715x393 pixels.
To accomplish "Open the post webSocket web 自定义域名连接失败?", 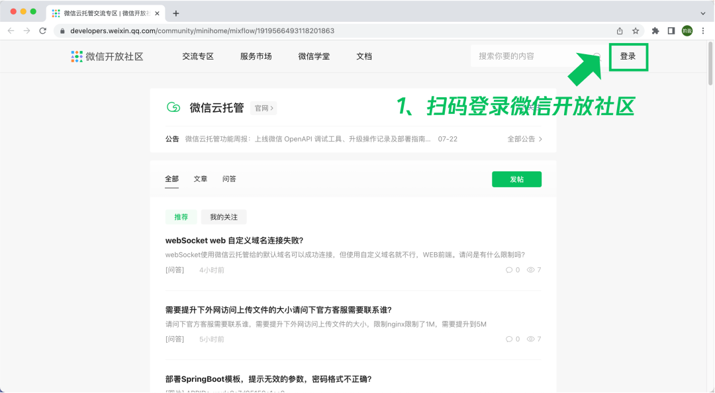I will 234,240.
